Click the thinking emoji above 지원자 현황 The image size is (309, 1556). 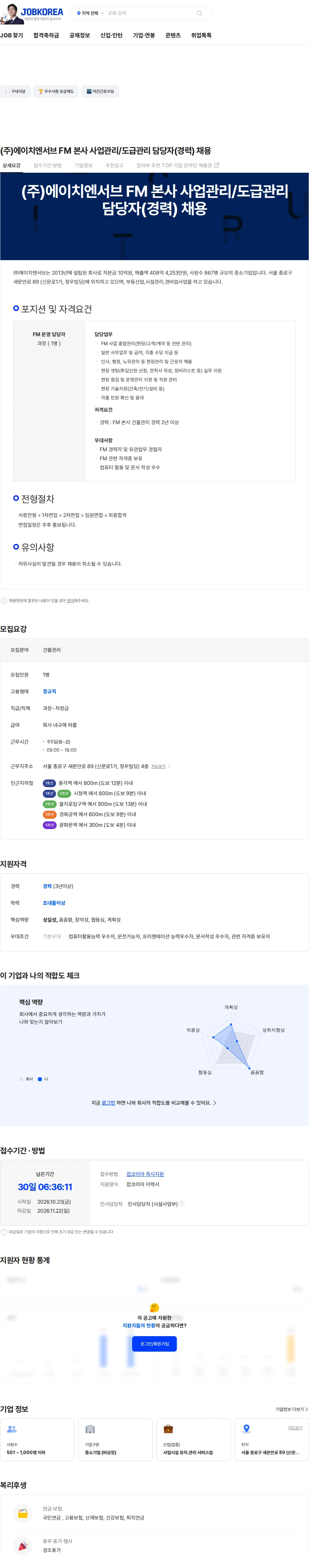pyautogui.click(x=154, y=1308)
